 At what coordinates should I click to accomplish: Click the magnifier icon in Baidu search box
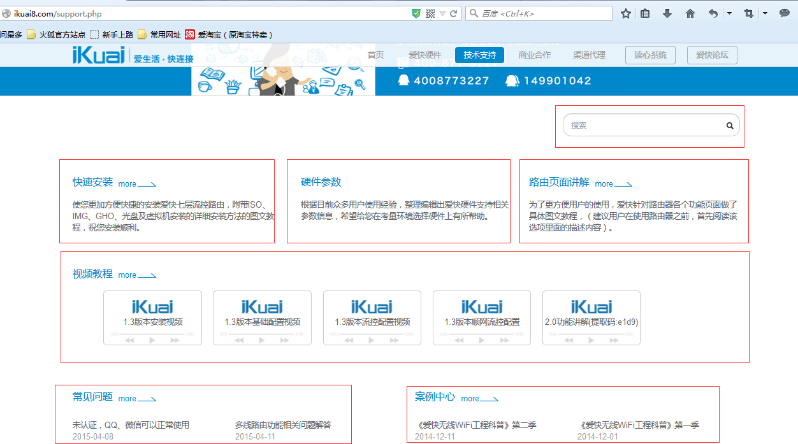(x=474, y=13)
